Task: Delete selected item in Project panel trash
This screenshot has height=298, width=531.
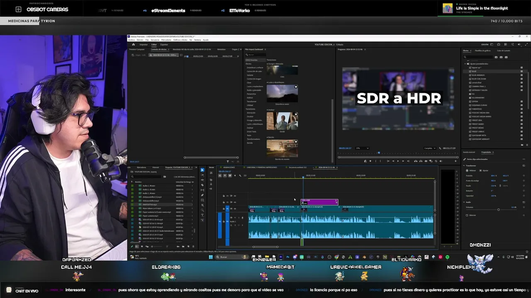Action: pyautogui.click(x=193, y=247)
